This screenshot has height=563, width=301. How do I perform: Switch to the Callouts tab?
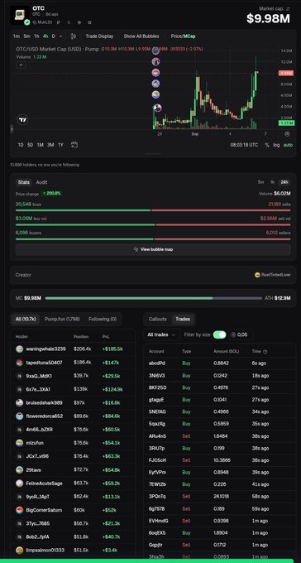(158, 319)
